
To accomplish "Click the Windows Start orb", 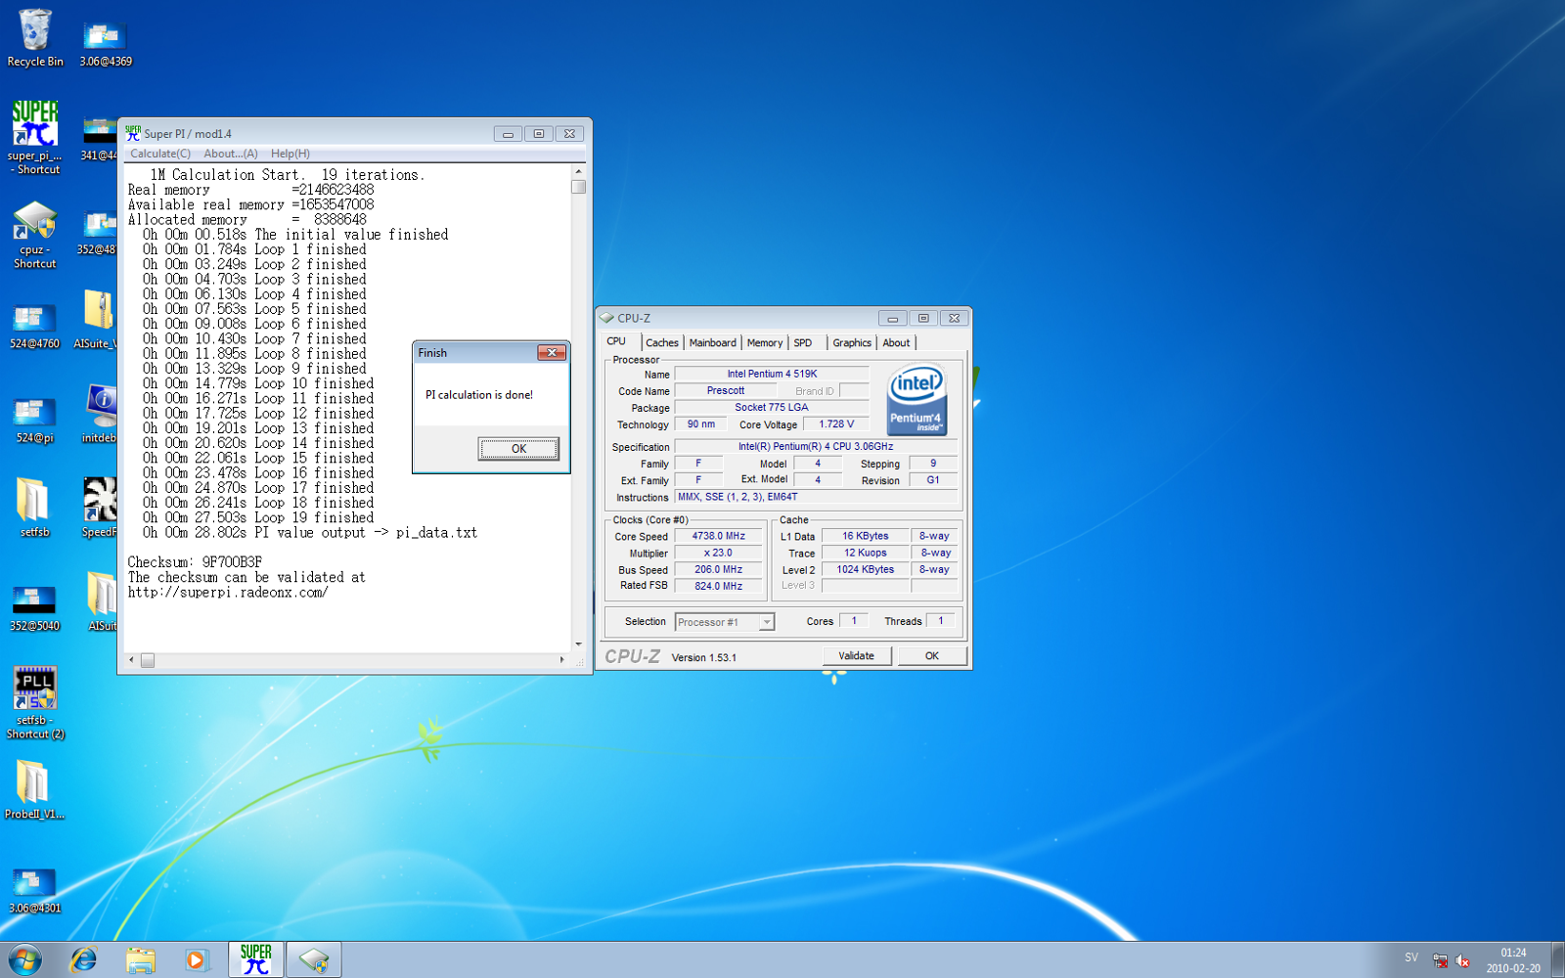I will point(24,959).
